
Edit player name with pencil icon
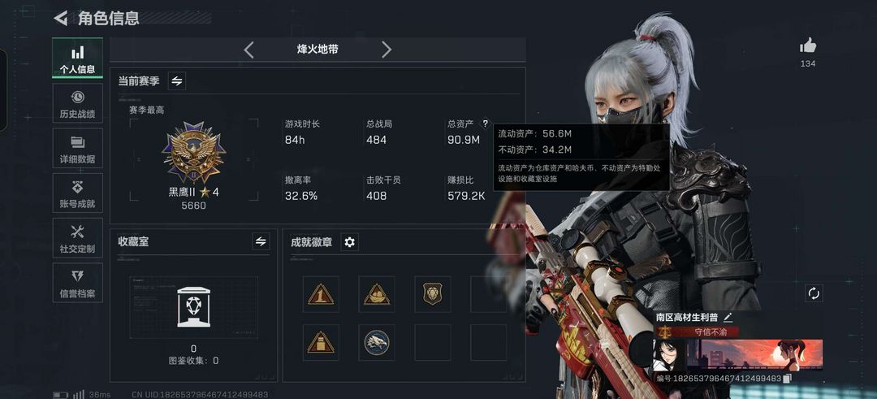tap(728, 317)
